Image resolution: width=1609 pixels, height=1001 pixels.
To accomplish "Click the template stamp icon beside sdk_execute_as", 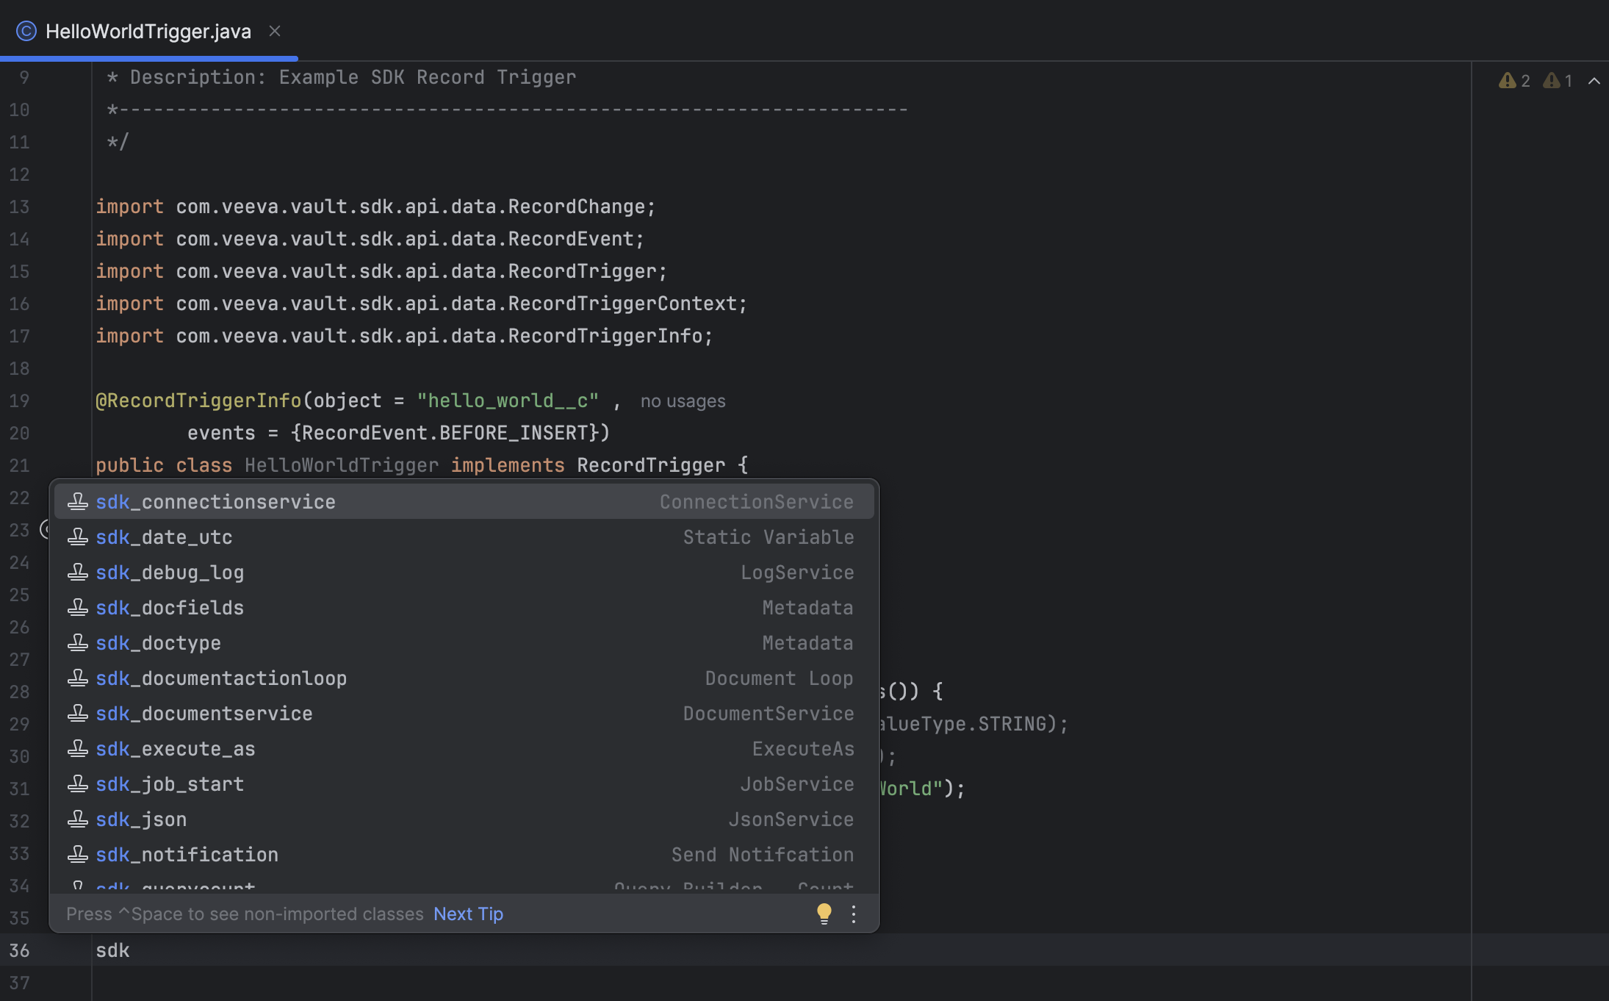I will coord(78,748).
